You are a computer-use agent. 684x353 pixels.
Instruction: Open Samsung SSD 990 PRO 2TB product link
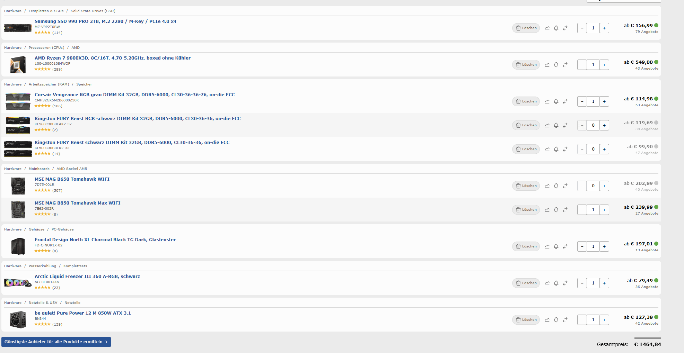point(105,21)
